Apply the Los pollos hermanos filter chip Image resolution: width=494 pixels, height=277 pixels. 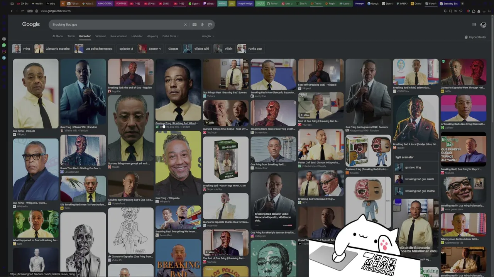coord(94,49)
